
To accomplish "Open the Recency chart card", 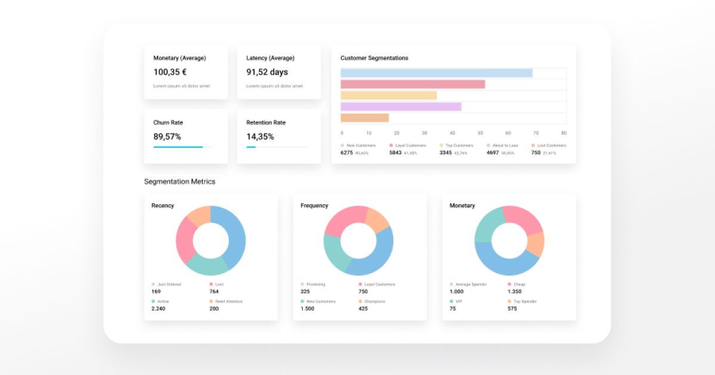I will click(x=211, y=256).
